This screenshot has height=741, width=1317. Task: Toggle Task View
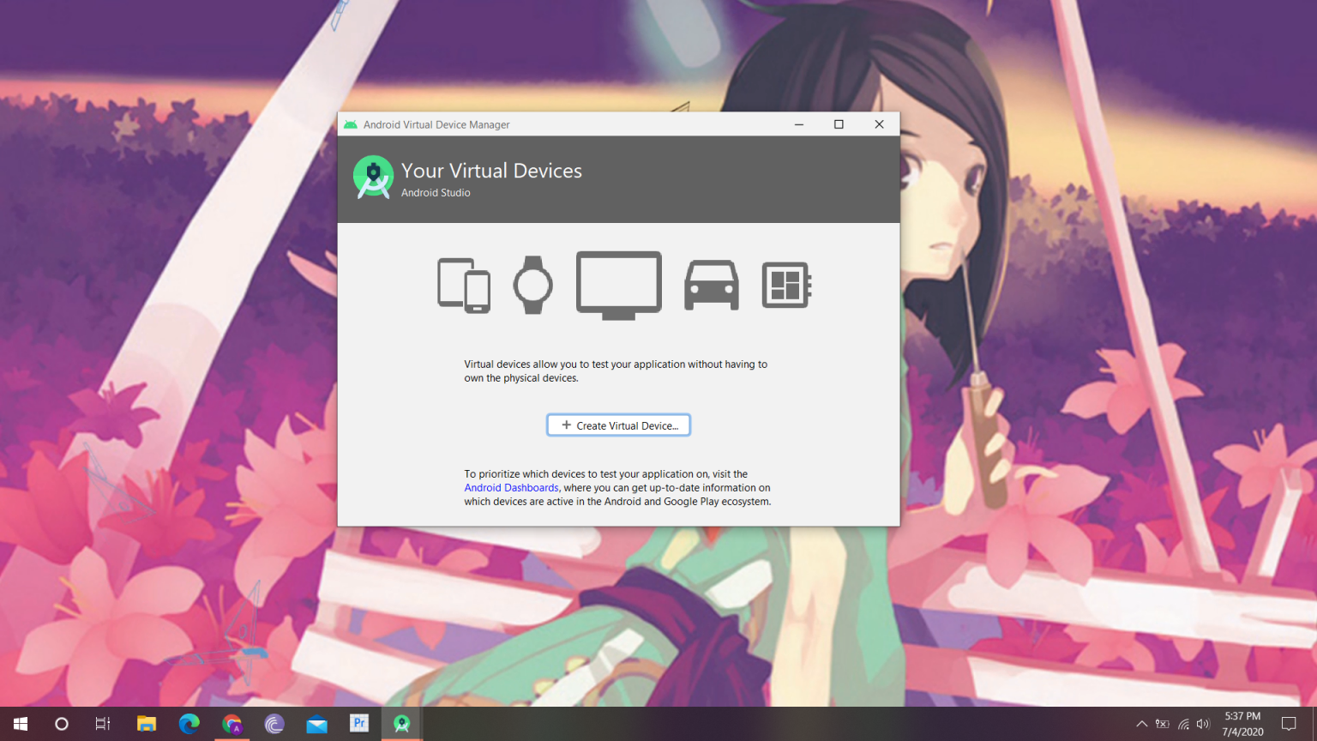(x=101, y=723)
